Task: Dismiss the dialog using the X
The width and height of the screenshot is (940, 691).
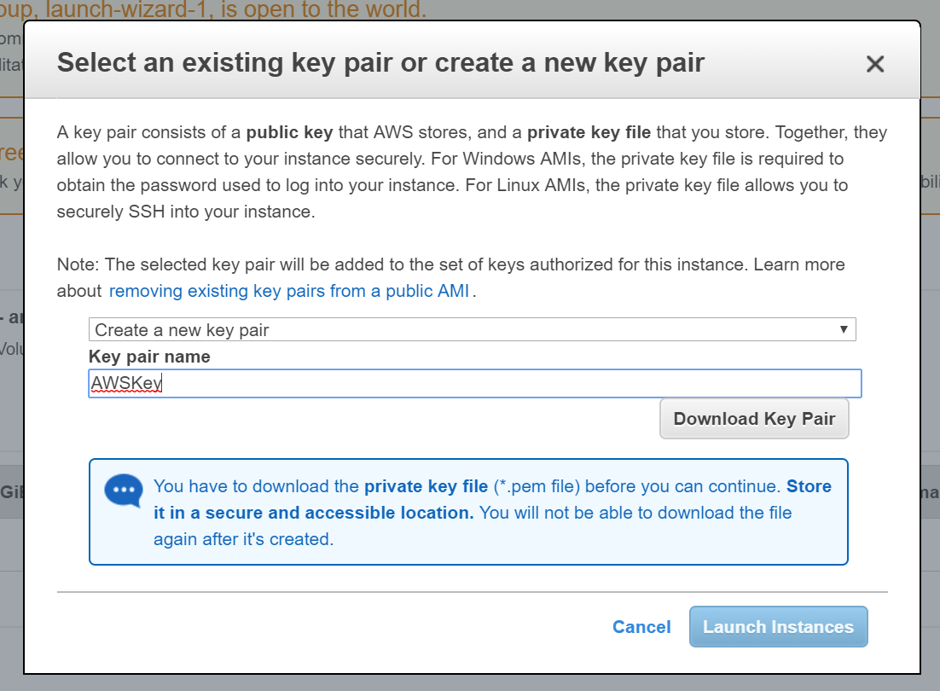Action: (x=875, y=63)
